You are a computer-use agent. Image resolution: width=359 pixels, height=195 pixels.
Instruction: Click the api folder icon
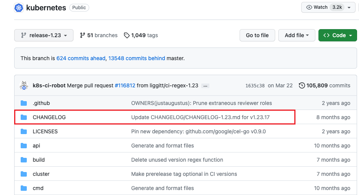(24, 146)
